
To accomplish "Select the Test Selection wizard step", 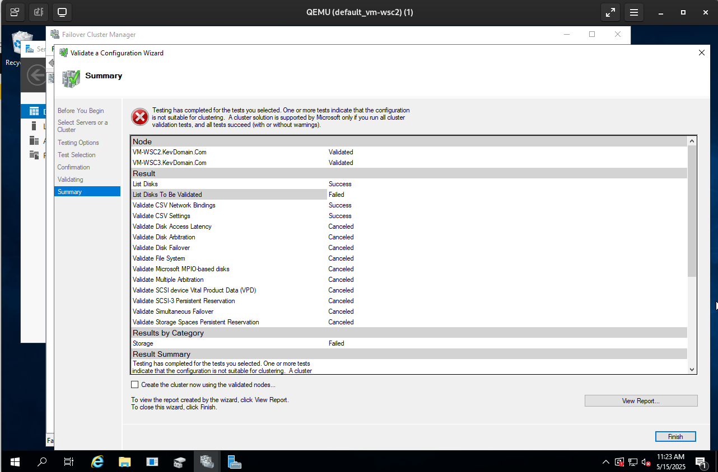I will click(77, 155).
